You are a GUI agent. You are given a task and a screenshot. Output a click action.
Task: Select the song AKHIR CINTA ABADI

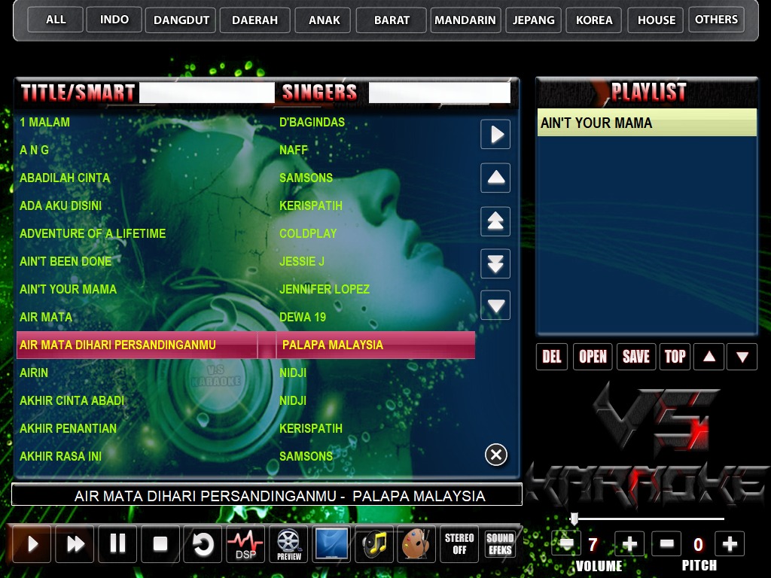coord(72,400)
